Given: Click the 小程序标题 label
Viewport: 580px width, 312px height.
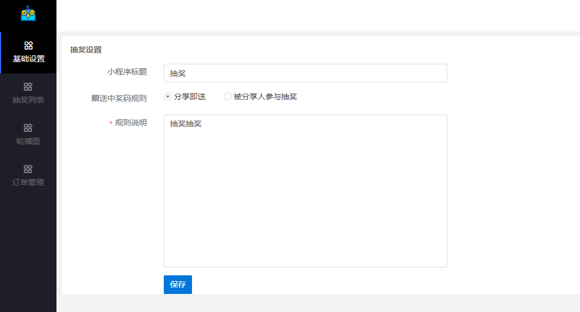Looking at the screenshot, I should pos(127,72).
